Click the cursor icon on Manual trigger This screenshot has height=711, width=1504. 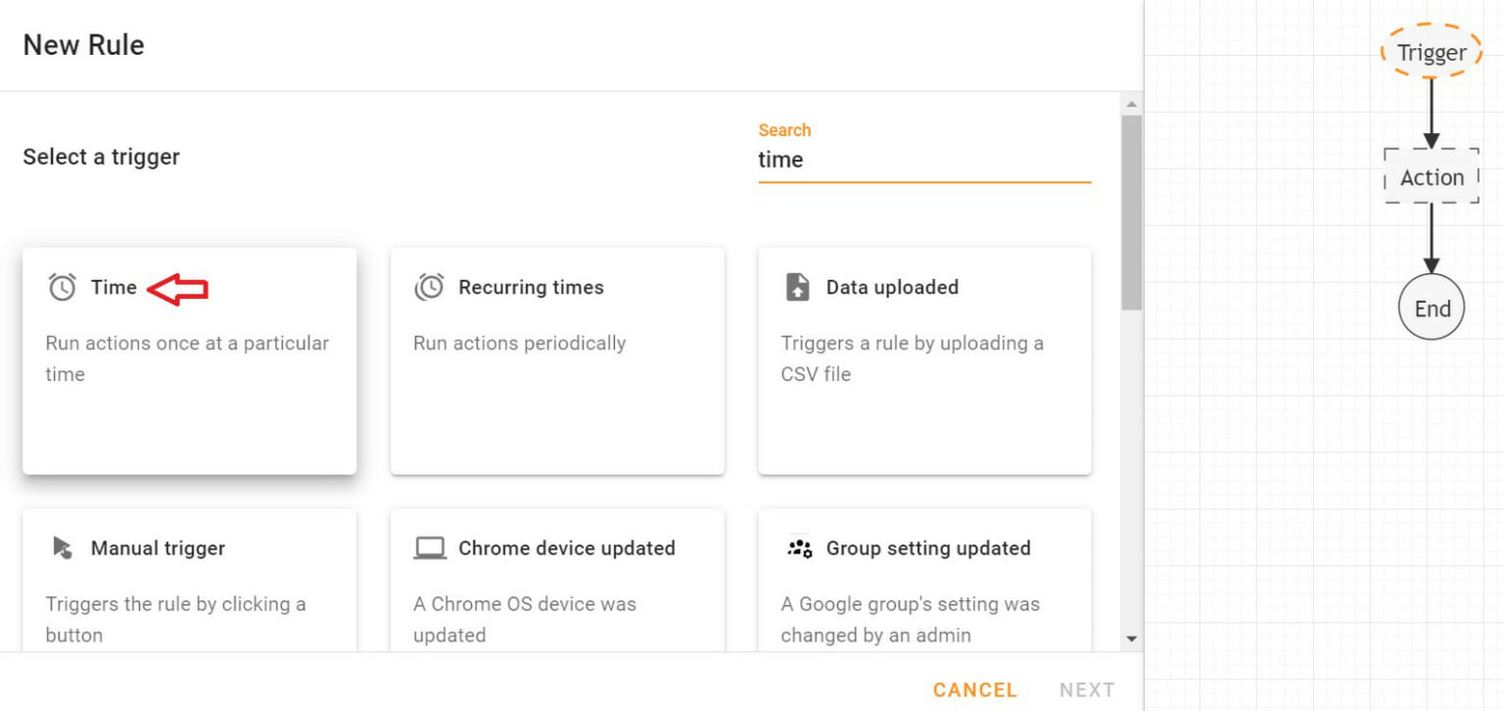pyautogui.click(x=60, y=547)
